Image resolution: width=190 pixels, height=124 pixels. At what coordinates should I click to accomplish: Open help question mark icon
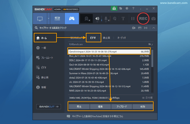click(x=133, y=8)
